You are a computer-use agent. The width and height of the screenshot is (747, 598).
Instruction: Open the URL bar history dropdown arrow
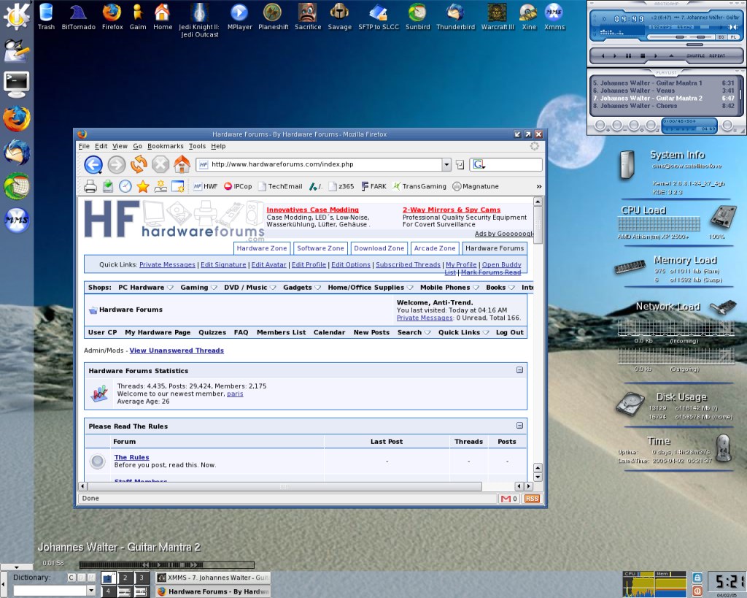click(446, 164)
